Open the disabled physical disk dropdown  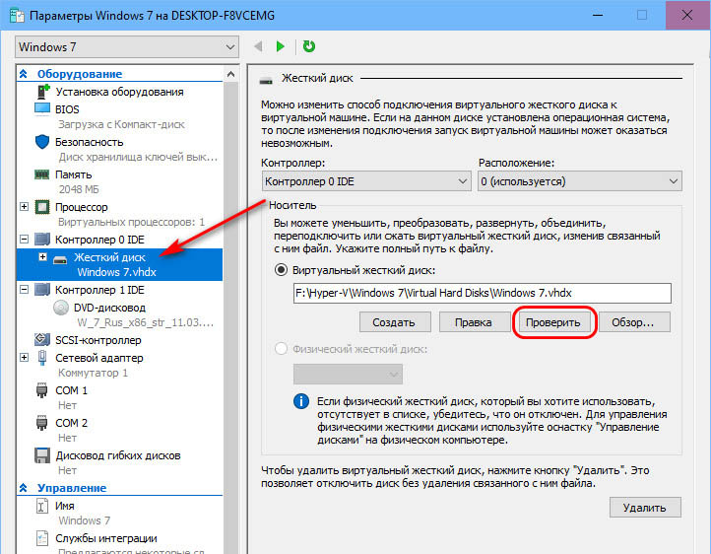(x=348, y=375)
